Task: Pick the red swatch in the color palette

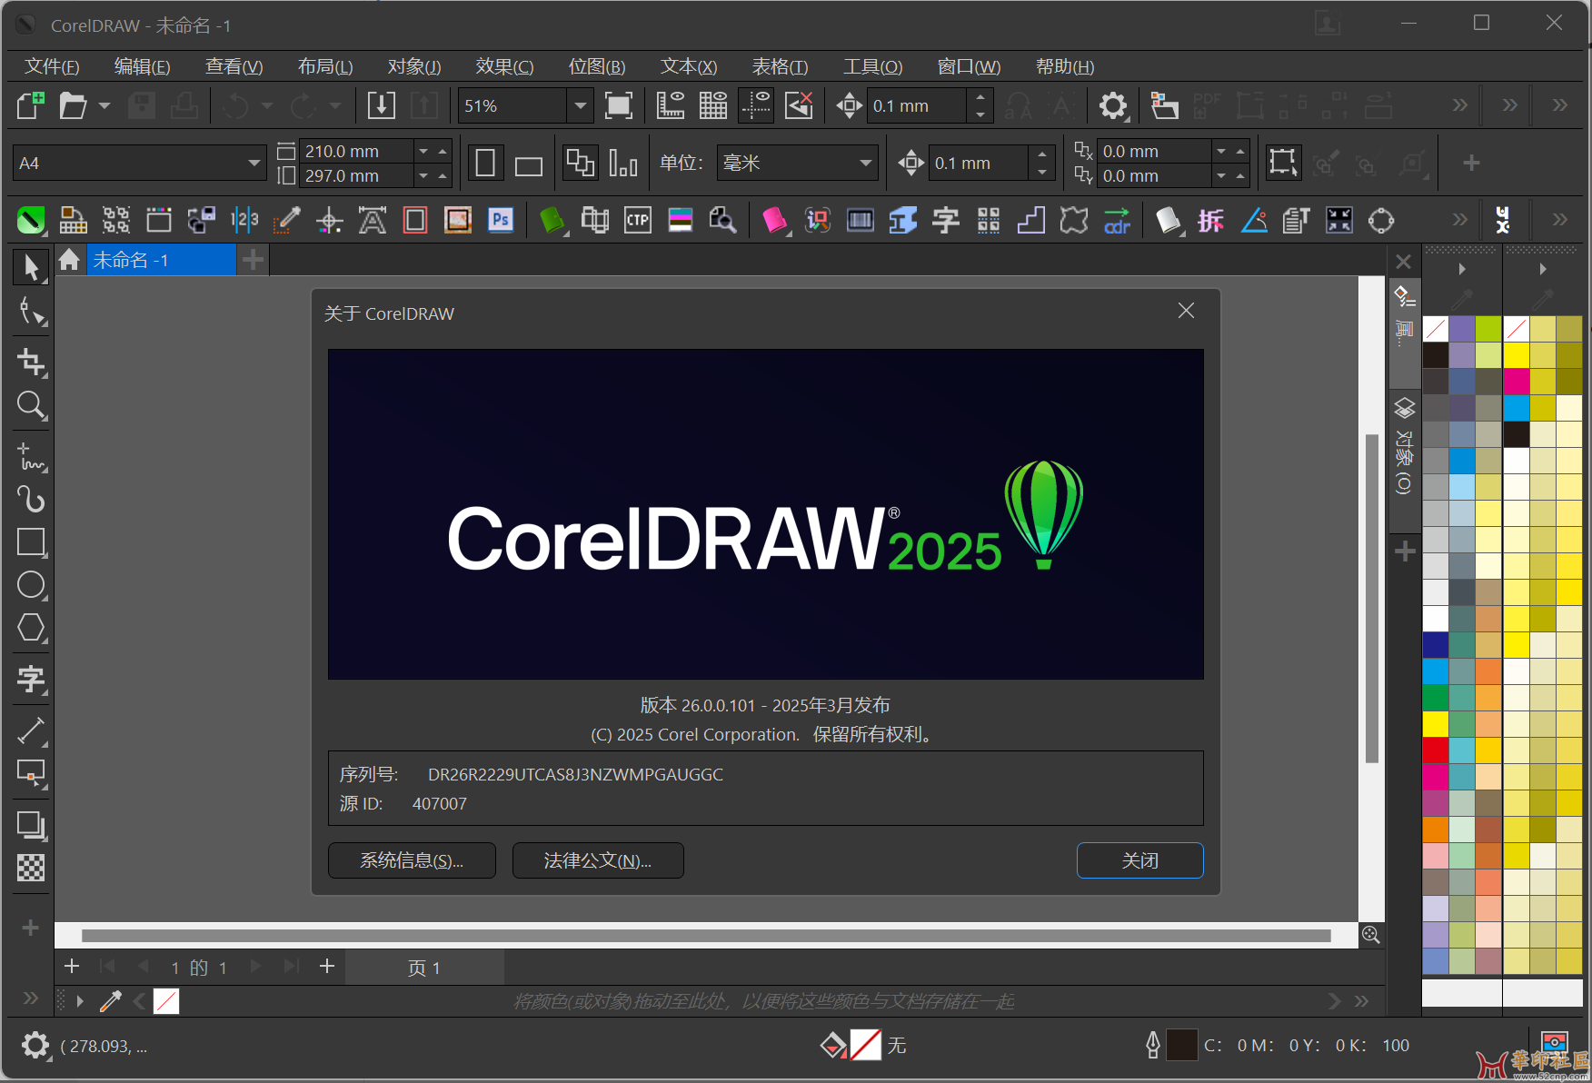Action: click(x=1435, y=750)
